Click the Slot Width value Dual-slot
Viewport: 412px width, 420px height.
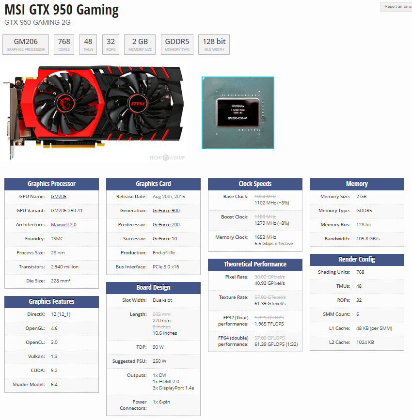point(162,300)
